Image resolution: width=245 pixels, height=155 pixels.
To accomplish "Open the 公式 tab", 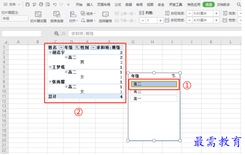I will point(118,5).
